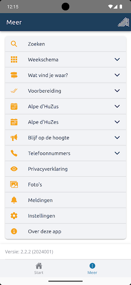Tap the double-checkmark Voorbereiding icon
Image resolution: width=131 pixels, height=285 pixels.
(14, 91)
